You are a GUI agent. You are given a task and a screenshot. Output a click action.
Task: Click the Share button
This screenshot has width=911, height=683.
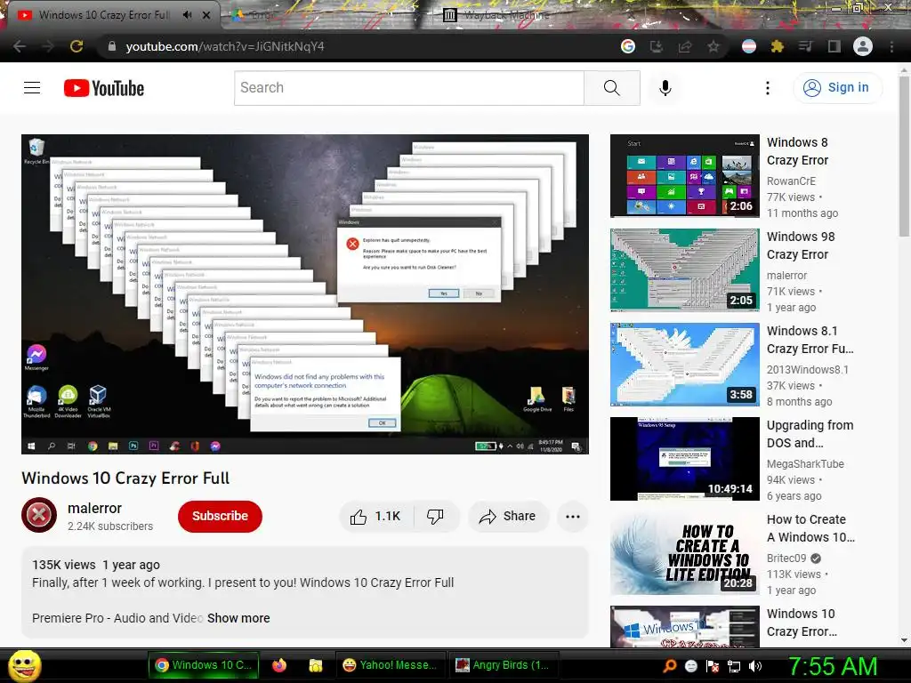tap(508, 517)
